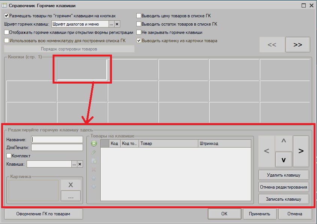Move hot key left with < arrow
The width and height of the screenshot is (317, 224).
point(266,151)
